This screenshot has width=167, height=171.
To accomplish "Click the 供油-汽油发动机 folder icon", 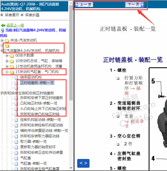I will point(7,41).
